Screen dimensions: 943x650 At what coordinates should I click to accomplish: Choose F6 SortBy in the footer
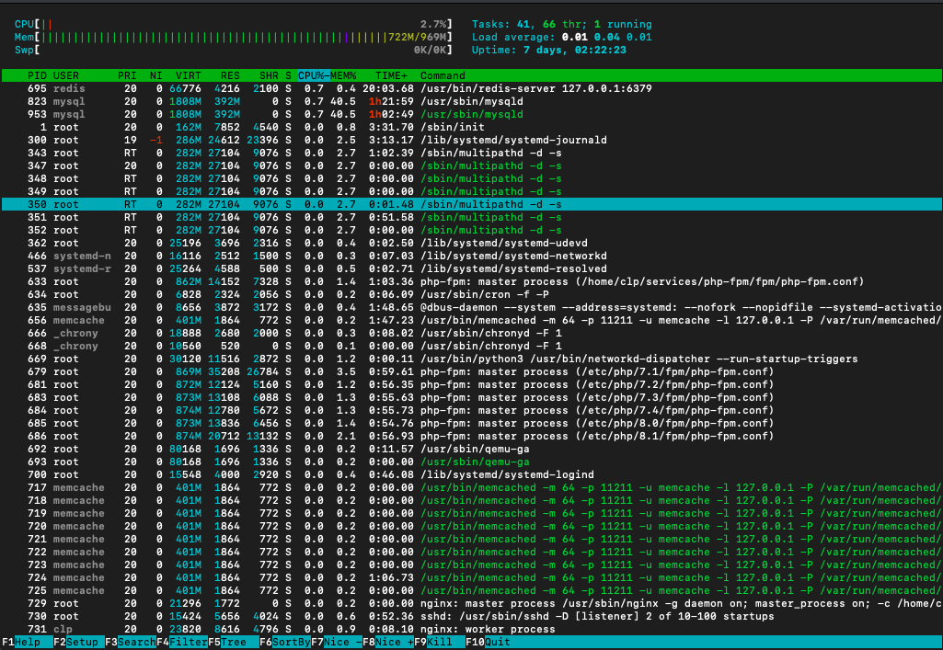285,643
